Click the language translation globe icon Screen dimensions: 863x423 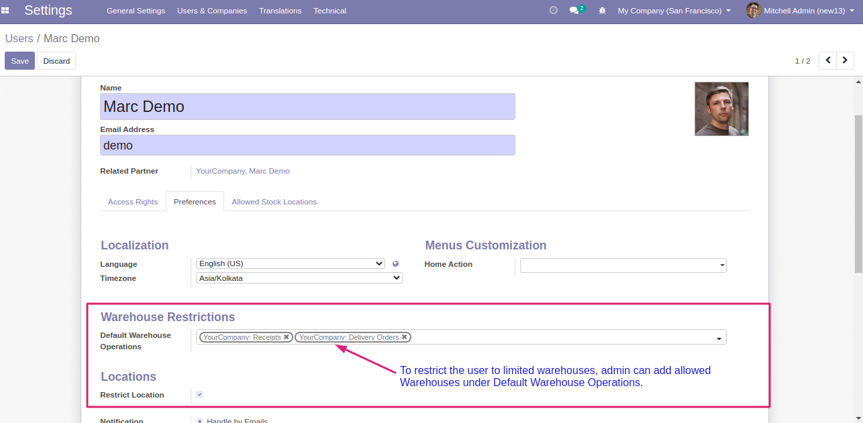tap(395, 264)
